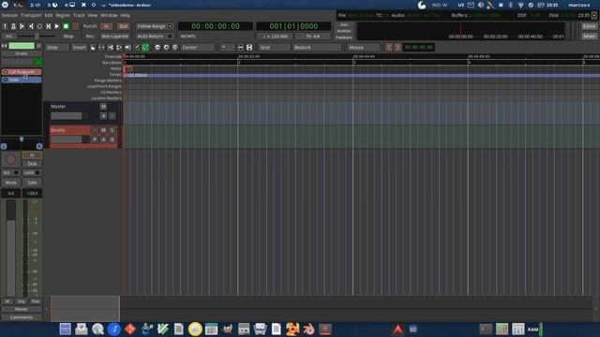Mute the Master bus with M
This screenshot has width=600, height=337.
(103, 107)
